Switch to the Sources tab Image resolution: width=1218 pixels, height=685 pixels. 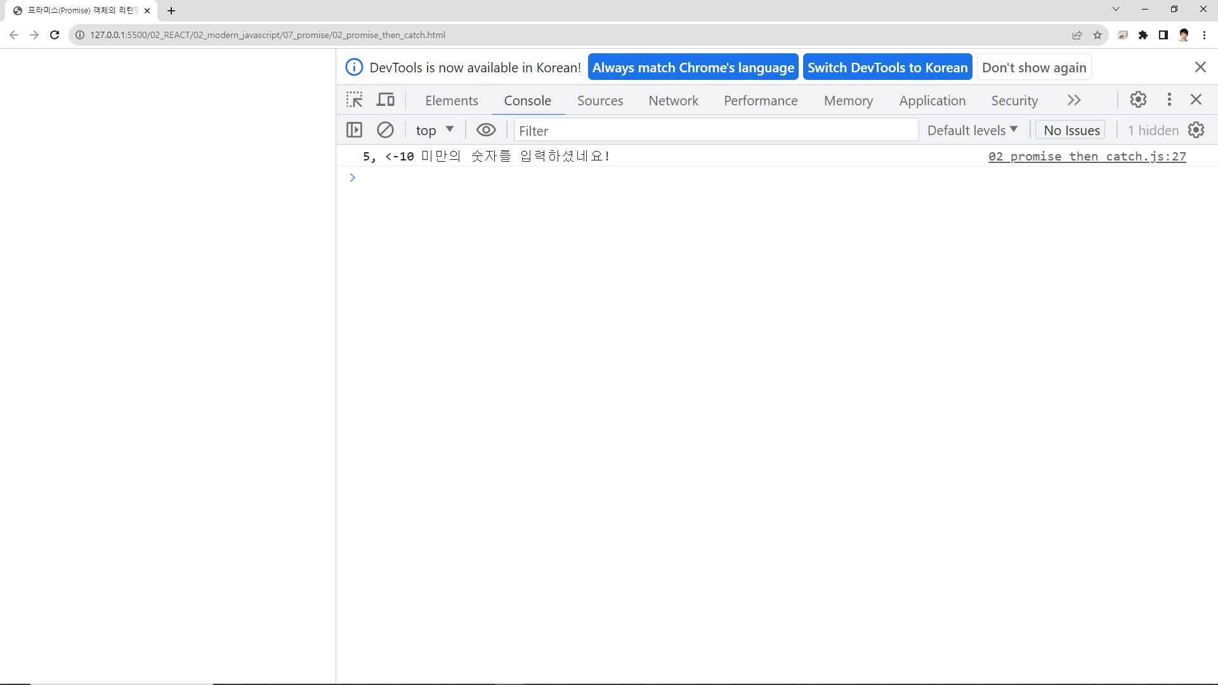click(599, 100)
